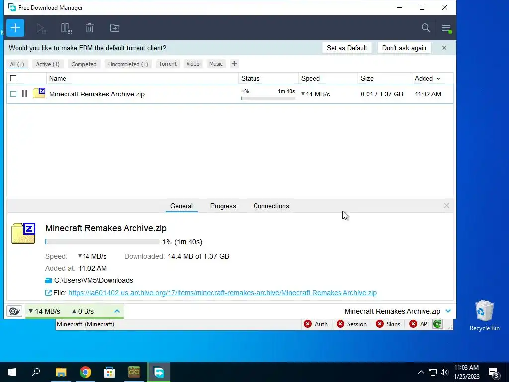Click the move to folder toolbar icon
Image resolution: width=509 pixels, height=382 pixels.
115,28
